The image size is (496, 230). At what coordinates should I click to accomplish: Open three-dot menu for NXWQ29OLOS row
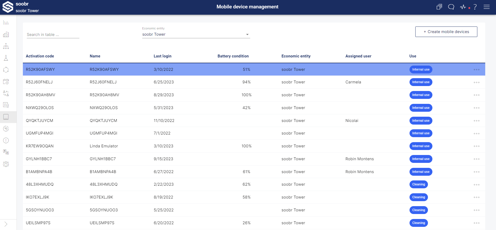point(477,108)
